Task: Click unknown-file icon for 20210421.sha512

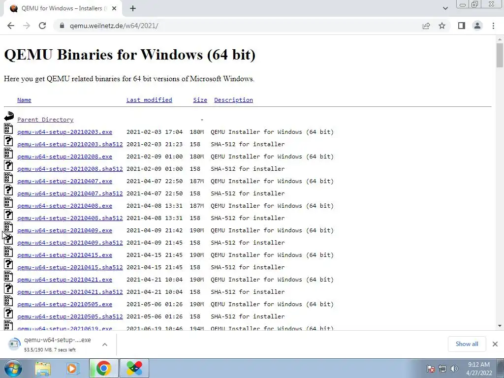Action: point(8,288)
